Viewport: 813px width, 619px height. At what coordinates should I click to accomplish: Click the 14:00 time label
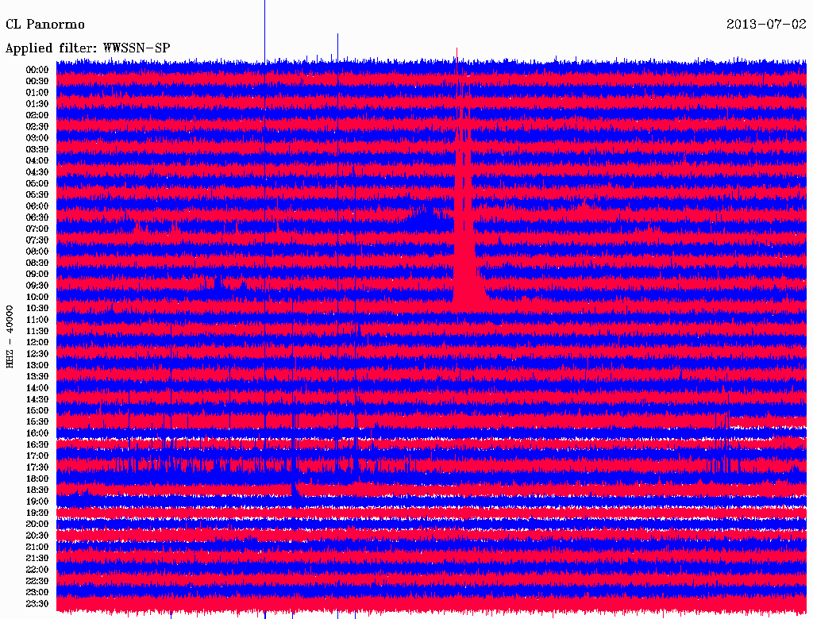[x=37, y=388]
